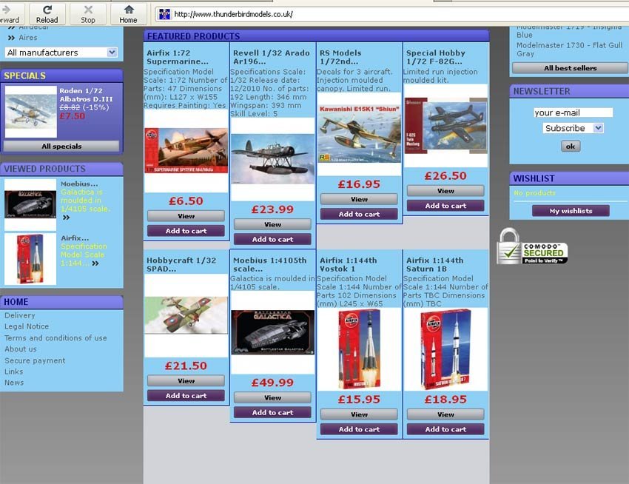
Task: Add Special Hobby £26.50 to cart
Action: 446,206
